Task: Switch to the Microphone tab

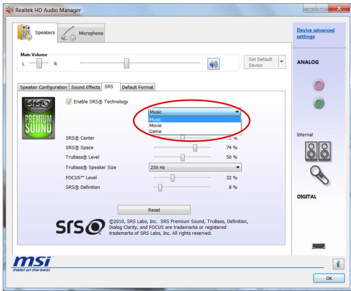Action: click(82, 34)
